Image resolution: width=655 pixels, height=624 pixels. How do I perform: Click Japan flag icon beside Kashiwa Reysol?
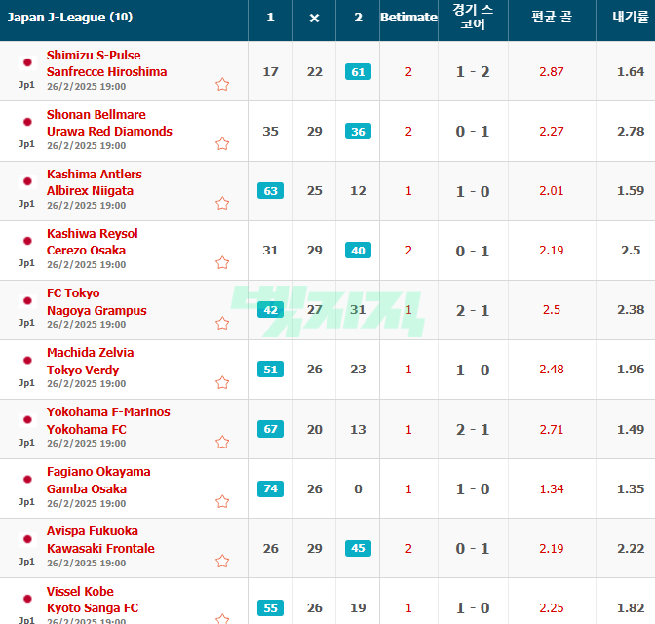[x=27, y=241]
